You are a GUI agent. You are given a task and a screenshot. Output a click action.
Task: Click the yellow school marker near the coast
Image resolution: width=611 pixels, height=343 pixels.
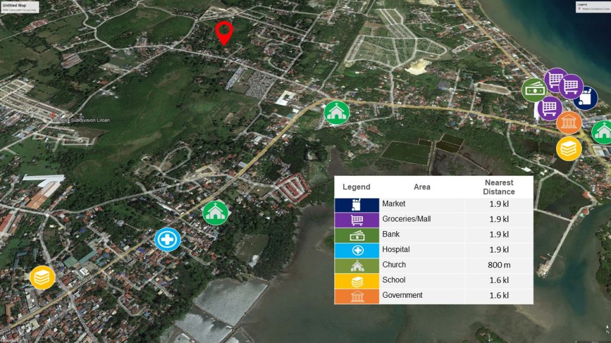(x=567, y=148)
